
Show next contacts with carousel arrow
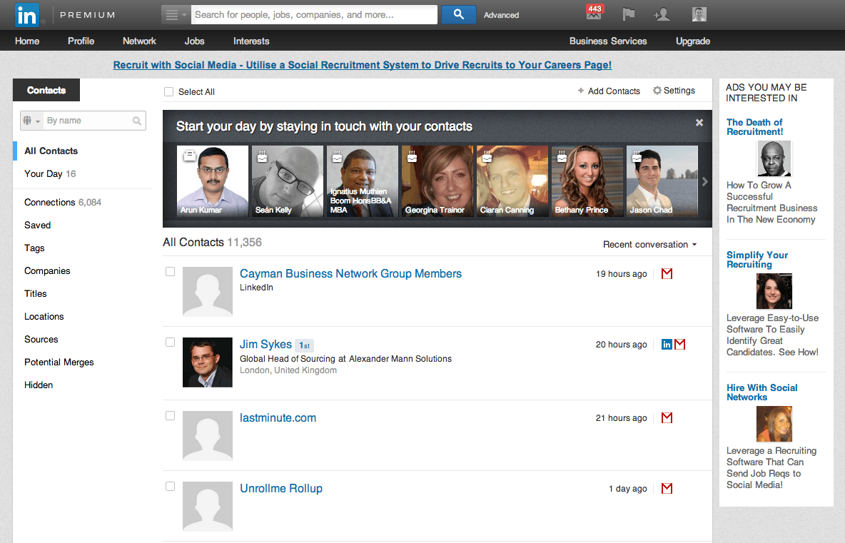(705, 181)
